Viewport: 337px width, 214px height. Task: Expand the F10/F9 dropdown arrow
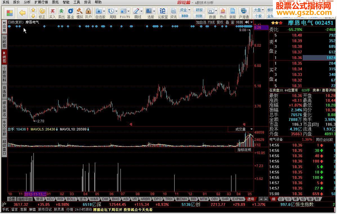129,11
